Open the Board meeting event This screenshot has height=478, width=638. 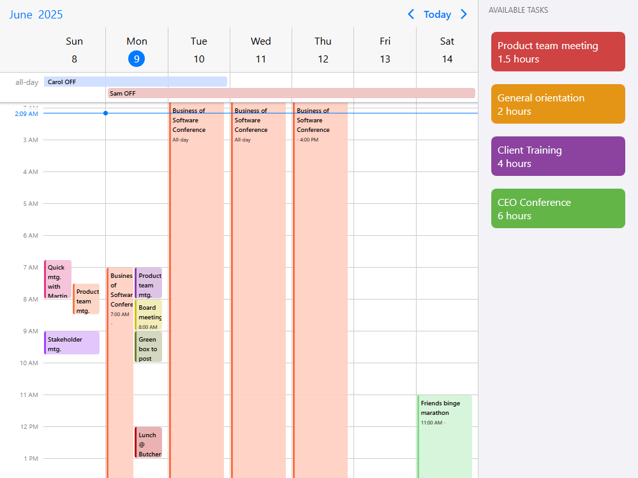[149, 315]
